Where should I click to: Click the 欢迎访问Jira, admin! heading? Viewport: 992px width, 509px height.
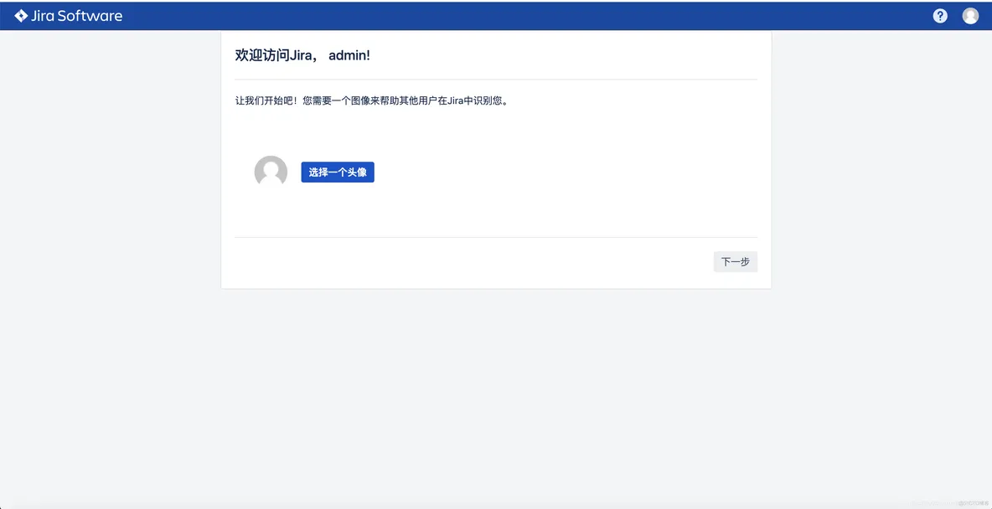click(302, 55)
